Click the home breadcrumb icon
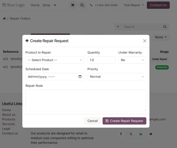 (x=4, y=18)
